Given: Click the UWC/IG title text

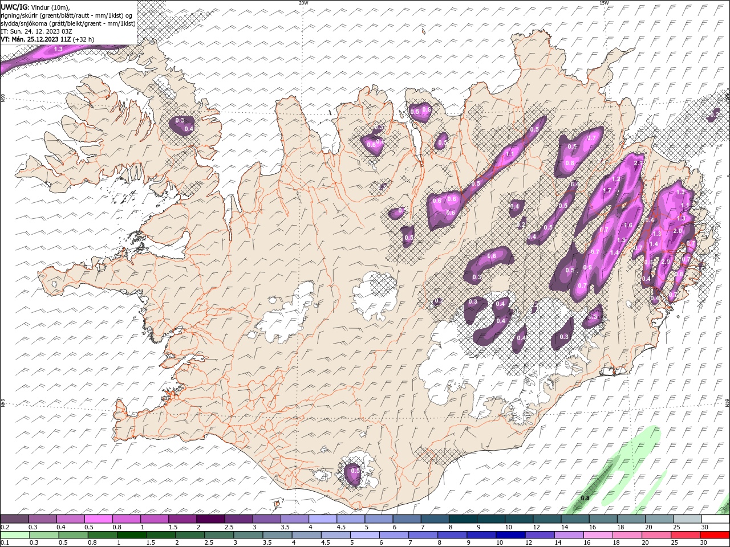Looking at the screenshot, I should pos(14,7).
